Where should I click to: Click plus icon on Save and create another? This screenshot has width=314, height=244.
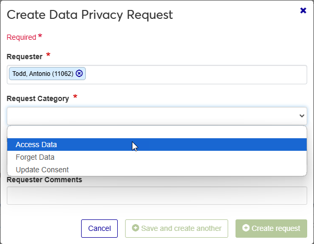(135, 228)
